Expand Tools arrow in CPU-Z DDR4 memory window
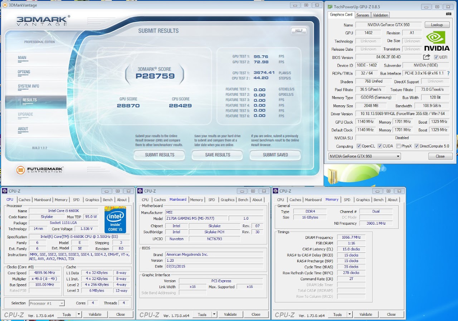 [349, 315]
